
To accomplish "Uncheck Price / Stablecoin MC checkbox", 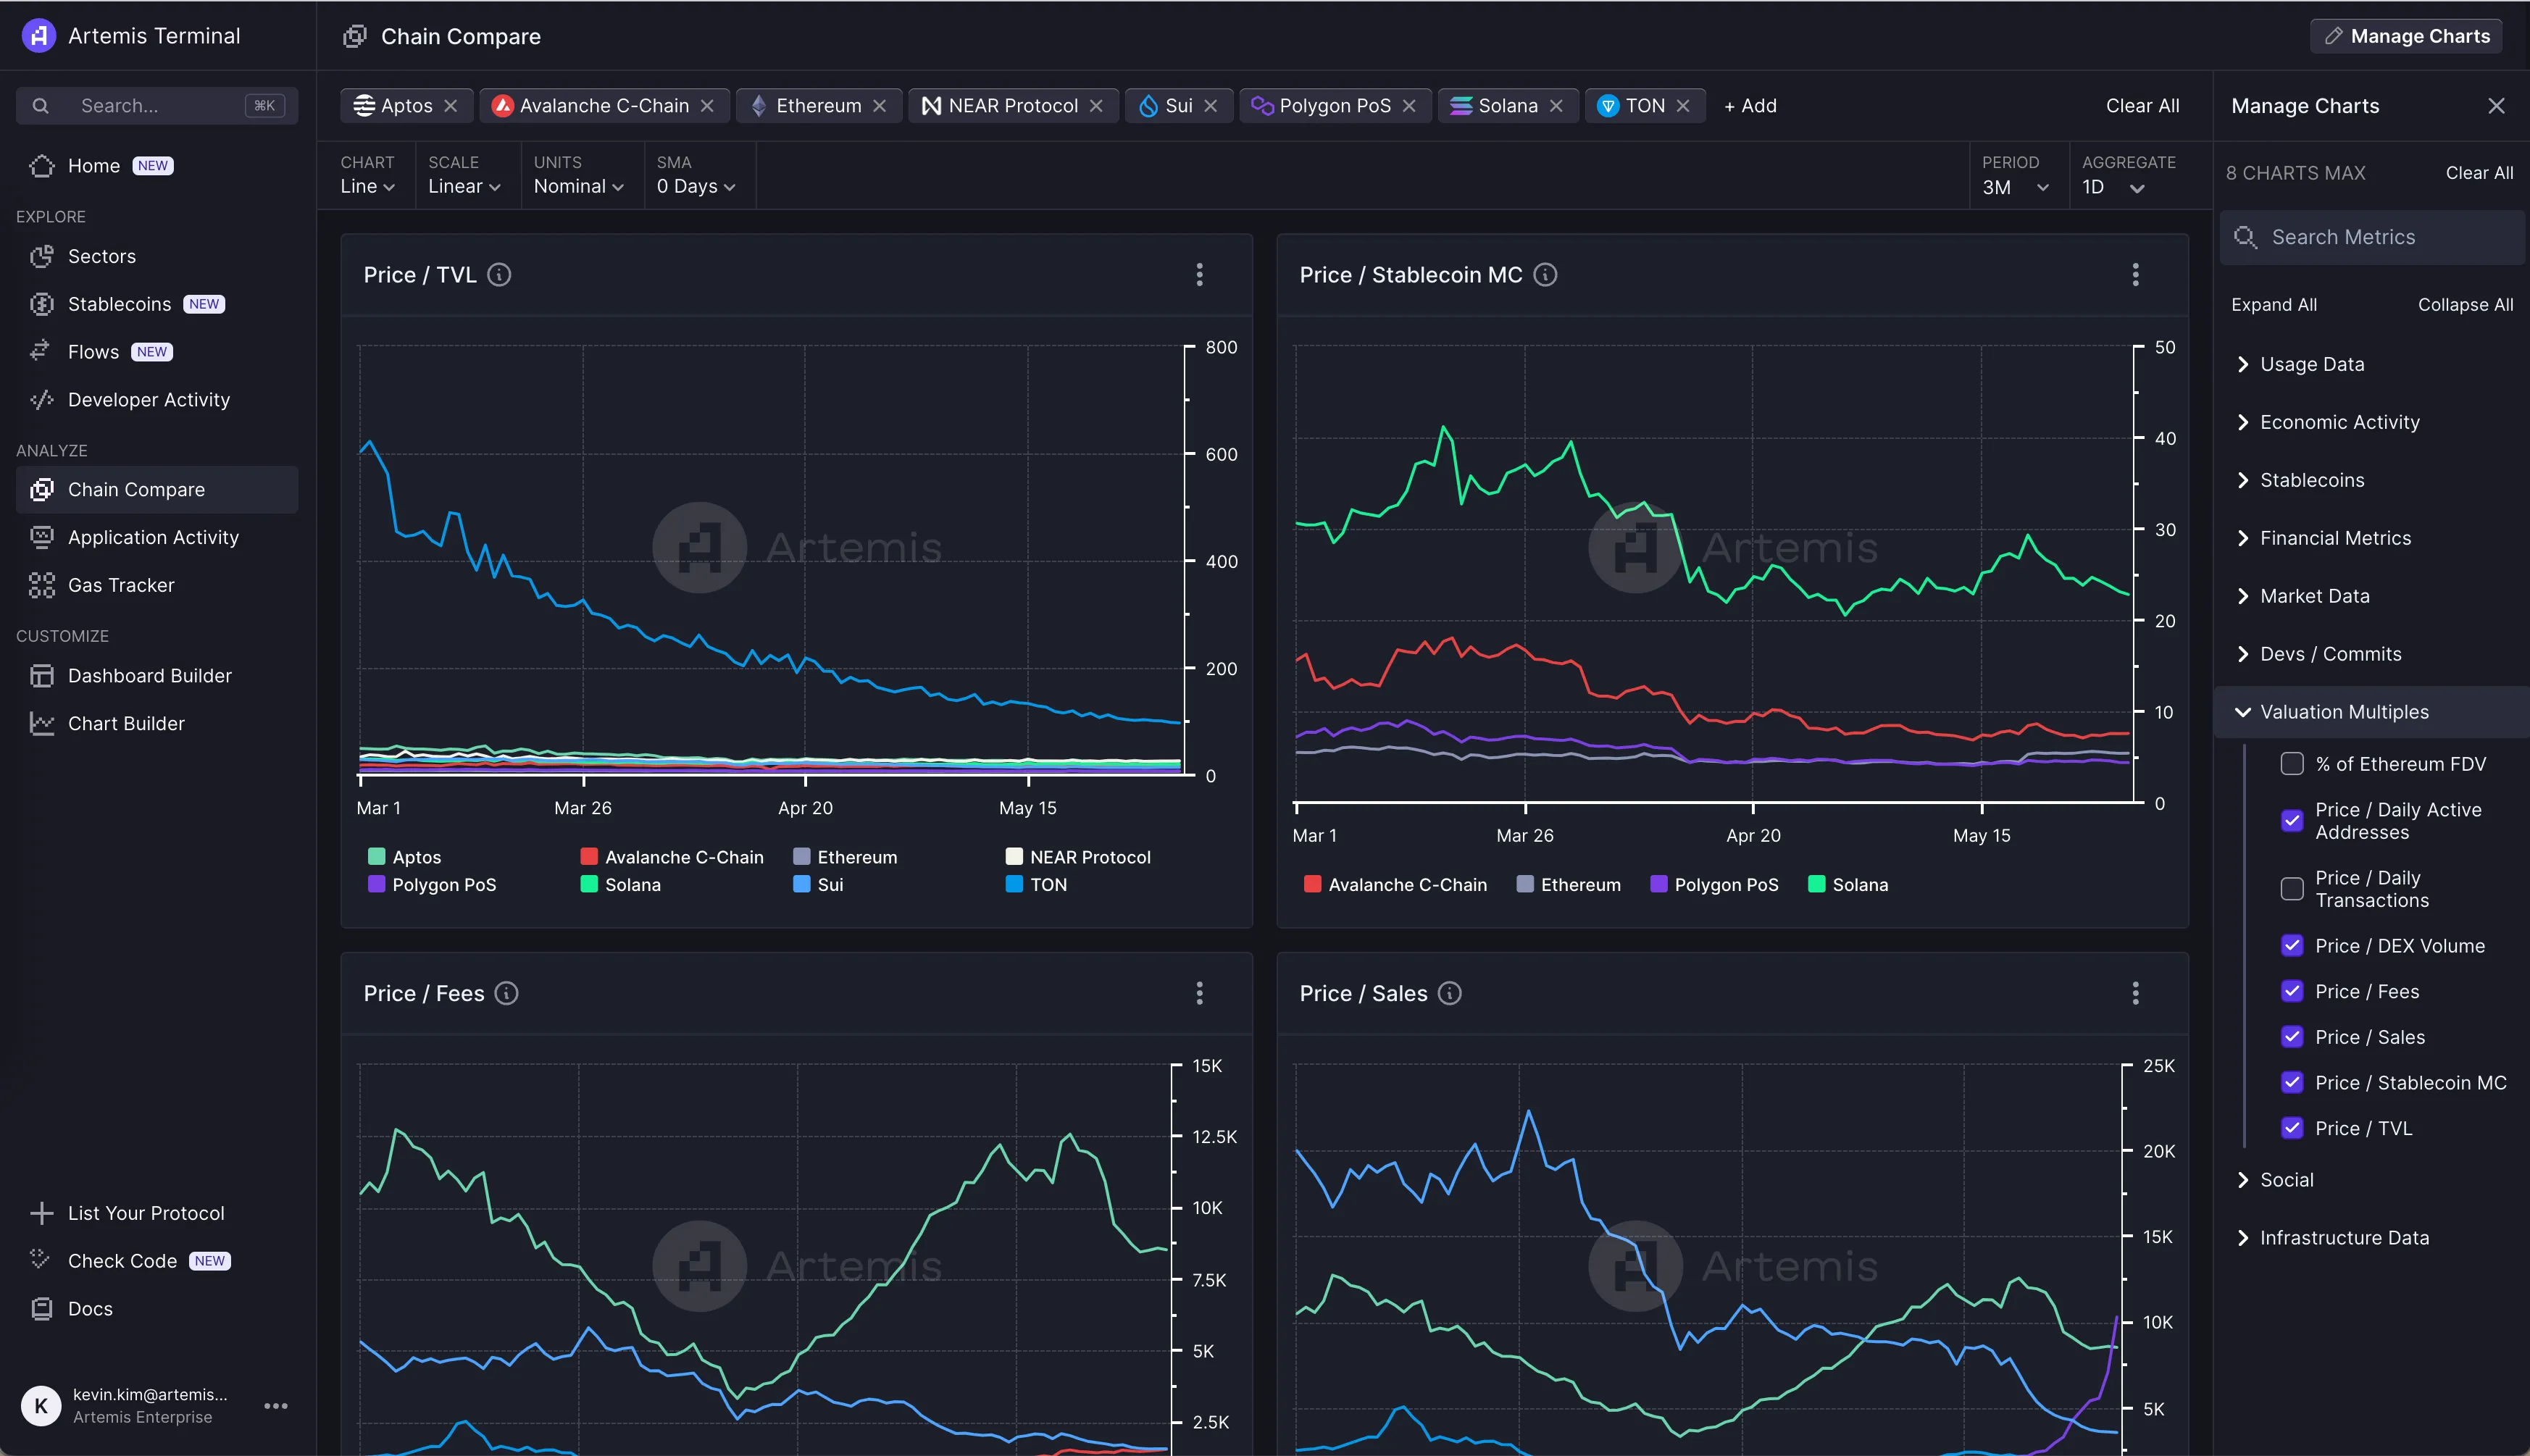I will click(x=2292, y=1083).
